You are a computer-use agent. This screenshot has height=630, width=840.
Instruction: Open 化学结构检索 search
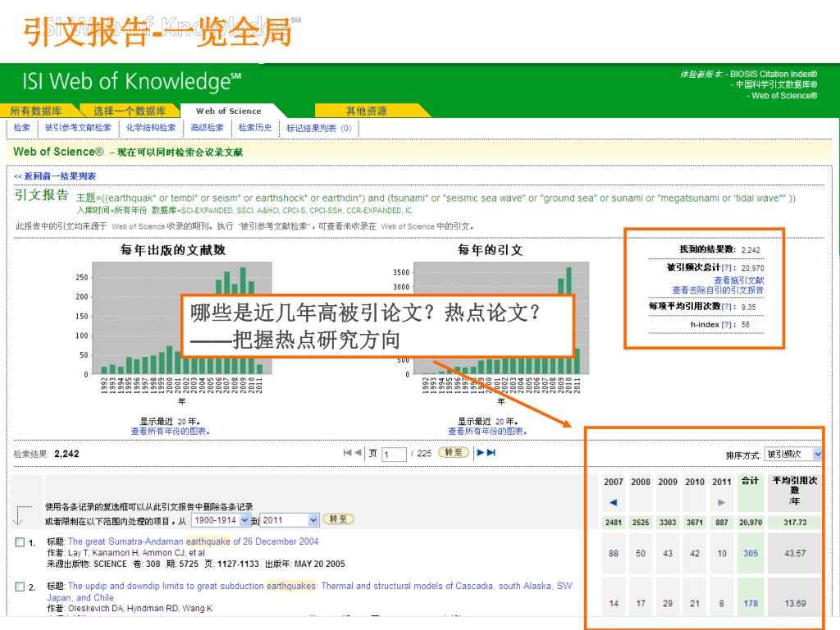tap(151, 127)
